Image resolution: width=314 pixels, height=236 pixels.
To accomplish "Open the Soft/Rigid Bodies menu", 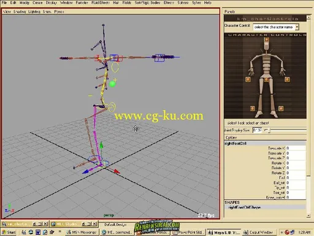I will [x=147, y=2].
